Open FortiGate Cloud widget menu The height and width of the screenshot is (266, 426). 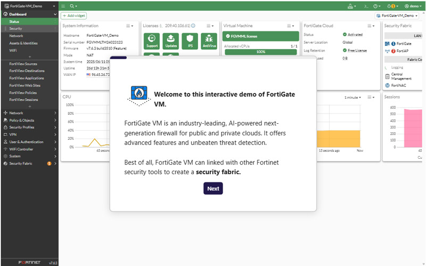[371, 25]
